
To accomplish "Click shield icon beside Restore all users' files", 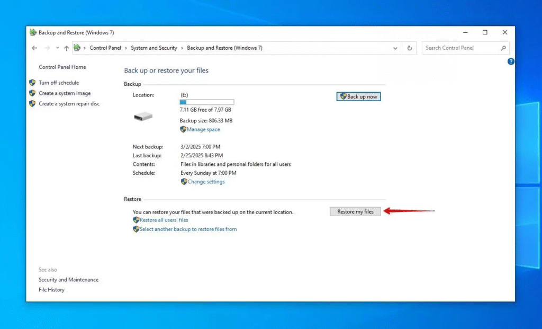I will tap(136, 220).
